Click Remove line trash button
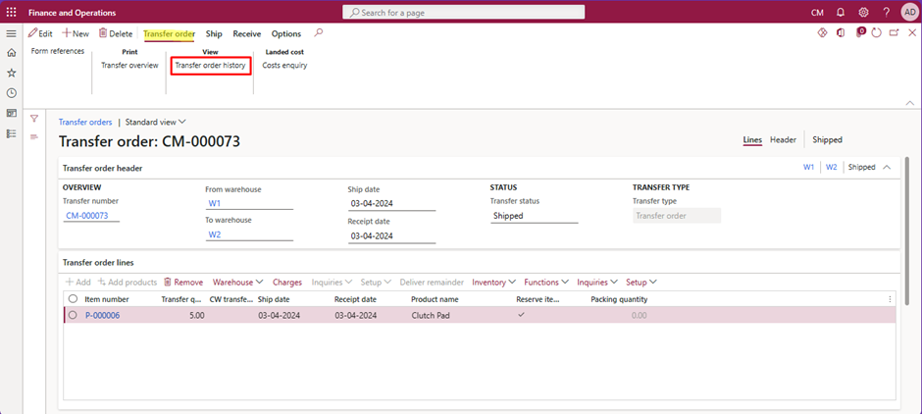 click(x=182, y=283)
